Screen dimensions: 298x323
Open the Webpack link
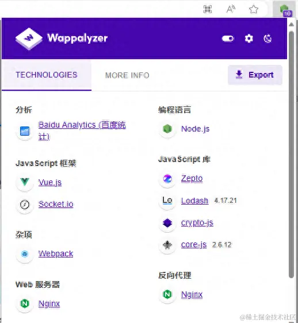[56, 254]
